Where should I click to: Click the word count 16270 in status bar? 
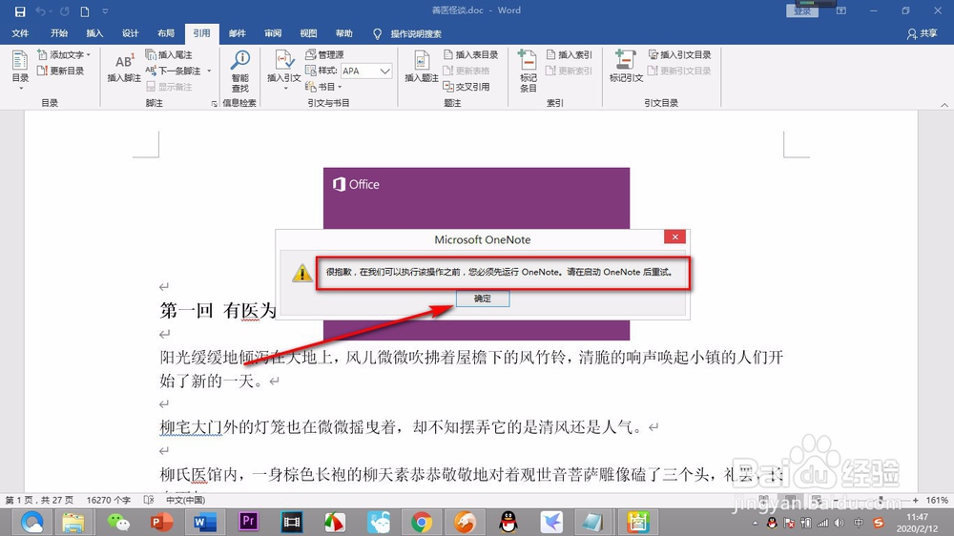coord(109,500)
